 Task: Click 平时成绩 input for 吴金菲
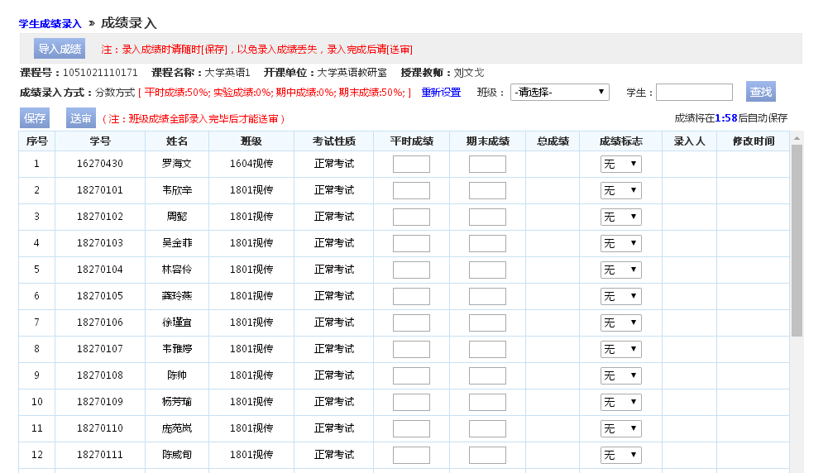pyautogui.click(x=411, y=244)
